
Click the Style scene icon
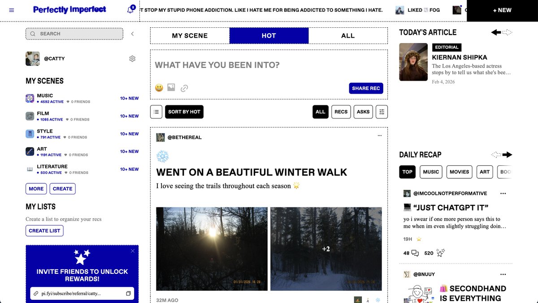[x=30, y=134]
